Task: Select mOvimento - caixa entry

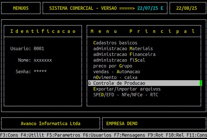Action: (115, 77)
